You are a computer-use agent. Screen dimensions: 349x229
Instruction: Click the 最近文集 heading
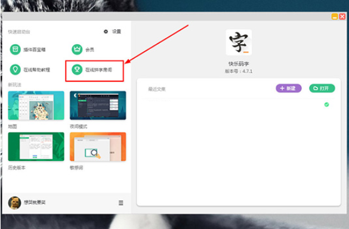pos(157,89)
